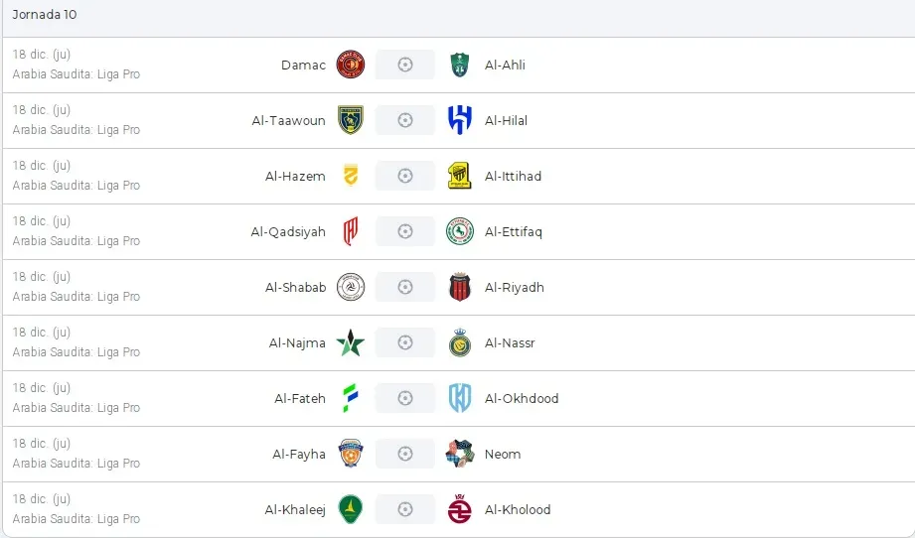Viewport: 915px width, 538px height.
Task: Click the Jornada 10 header
Action: click(x=45, y=15)
